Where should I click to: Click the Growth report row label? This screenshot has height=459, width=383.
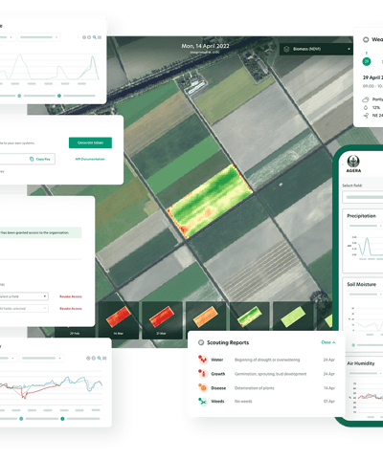click(218, 374)
